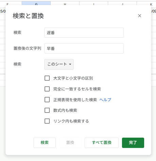This screenshot has width=156, height=161.
Task: Select column G header
Action: pyautogui.click(x=36, y=3)
